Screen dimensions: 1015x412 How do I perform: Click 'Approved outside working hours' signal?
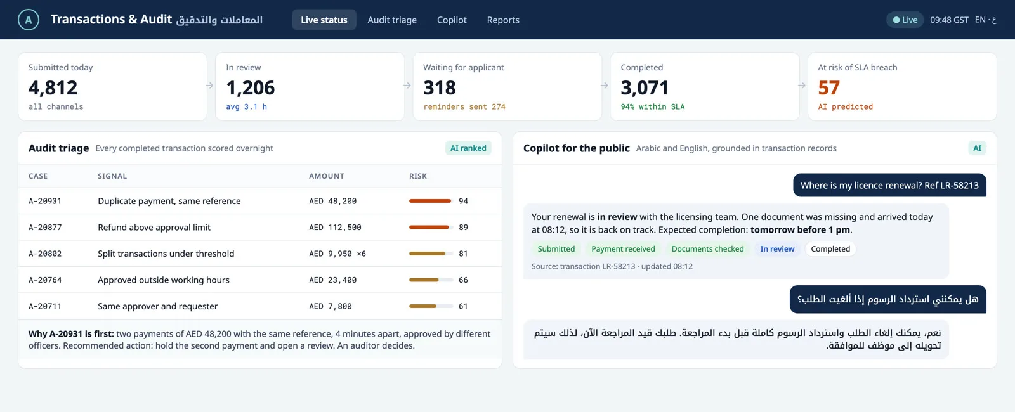click(x=164, y=280)
